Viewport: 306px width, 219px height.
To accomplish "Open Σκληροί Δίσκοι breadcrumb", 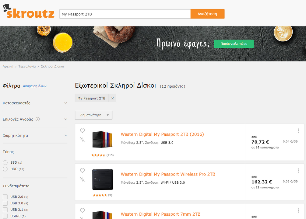I will pos(52,66).
